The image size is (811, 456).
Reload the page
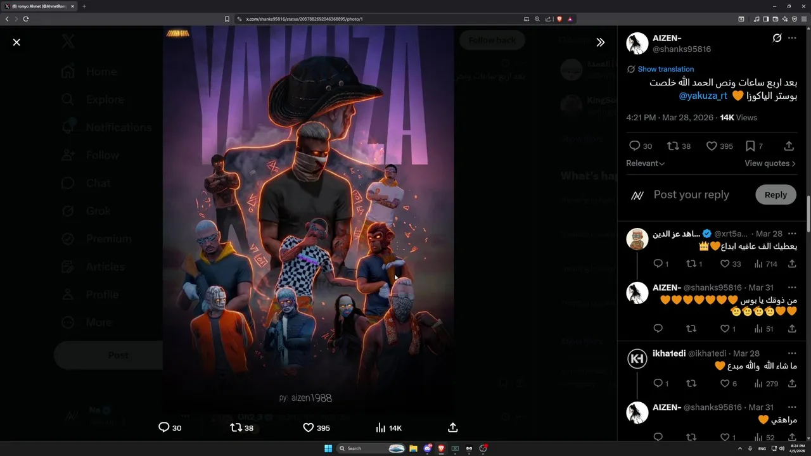point(26,19)
